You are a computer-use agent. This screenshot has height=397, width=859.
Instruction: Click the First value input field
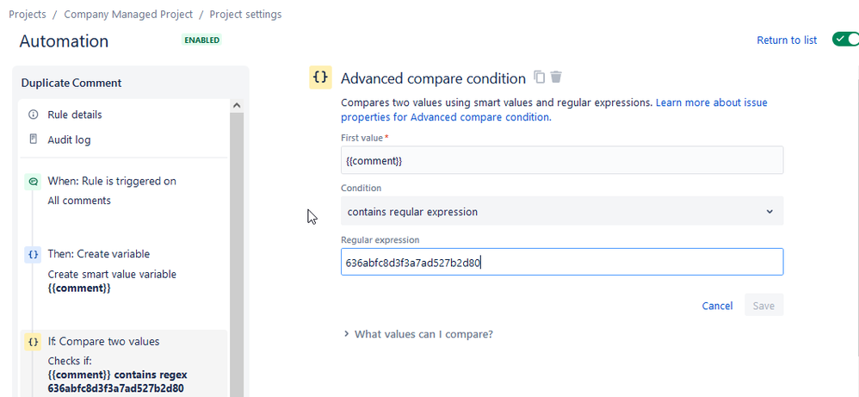(x=562, y=161)
